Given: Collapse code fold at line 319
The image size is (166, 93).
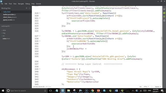Looking at the screenshot, I should (40, 13).
